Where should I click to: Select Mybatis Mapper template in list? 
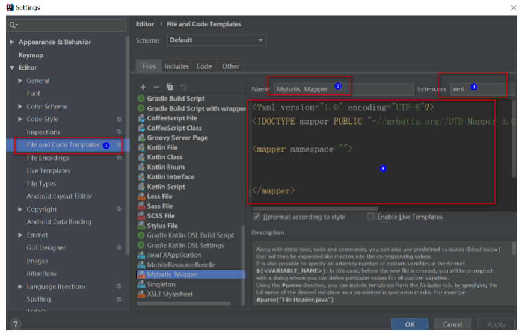[x=191, y=274]
